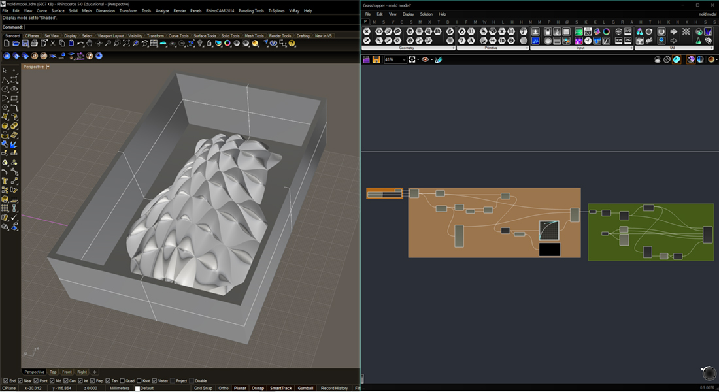Click the Grasshopper colour wheel component icon
The height and width of the screenshot is (392, 719).
606,31
